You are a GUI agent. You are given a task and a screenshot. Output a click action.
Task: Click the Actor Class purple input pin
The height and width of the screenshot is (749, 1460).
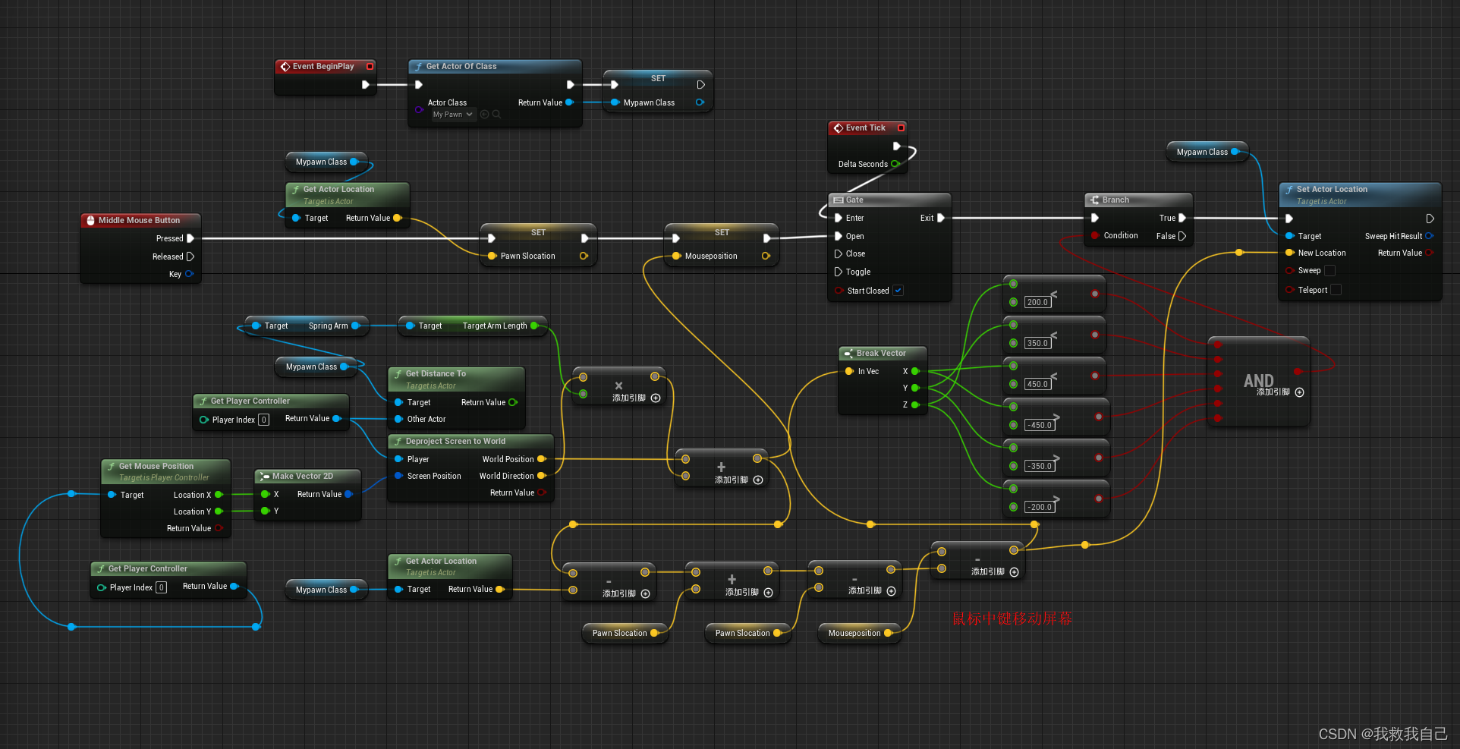point(419,109)
